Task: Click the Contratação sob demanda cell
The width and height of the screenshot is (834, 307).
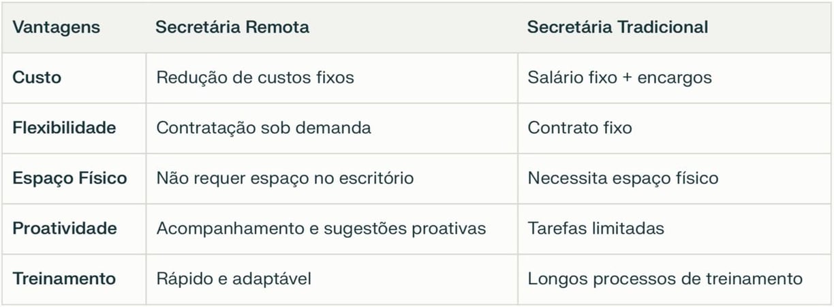Action: pos(264,128)
